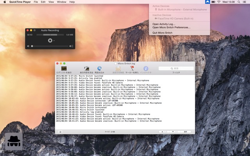Click the later down-arrow button in log window
Screen dimensions: 250x156
tap(175, 132)
